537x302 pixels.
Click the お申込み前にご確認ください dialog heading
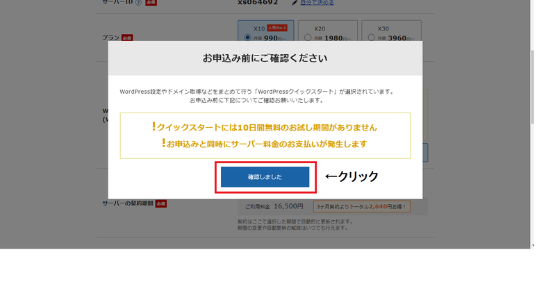[x=265, y=58]
